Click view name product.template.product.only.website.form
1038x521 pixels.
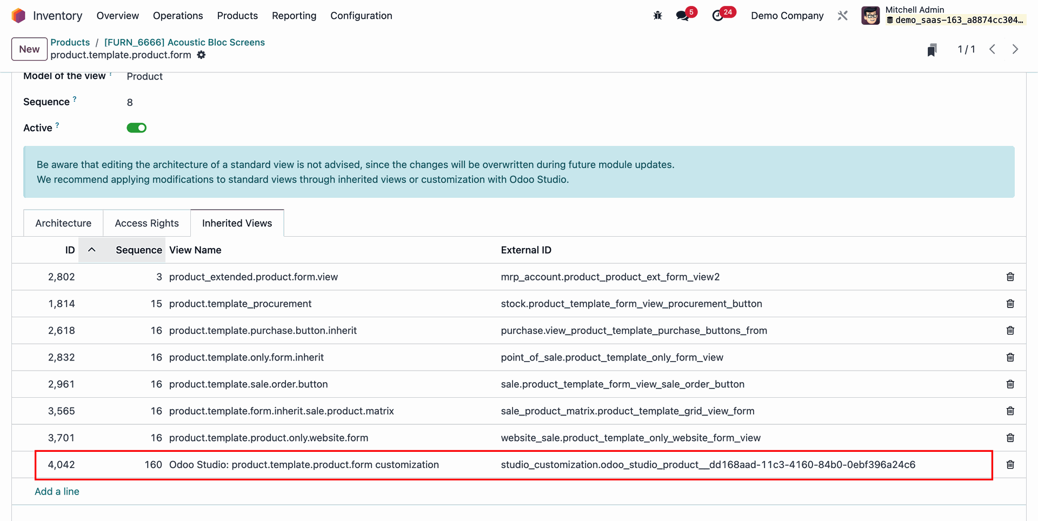point(269,438)
